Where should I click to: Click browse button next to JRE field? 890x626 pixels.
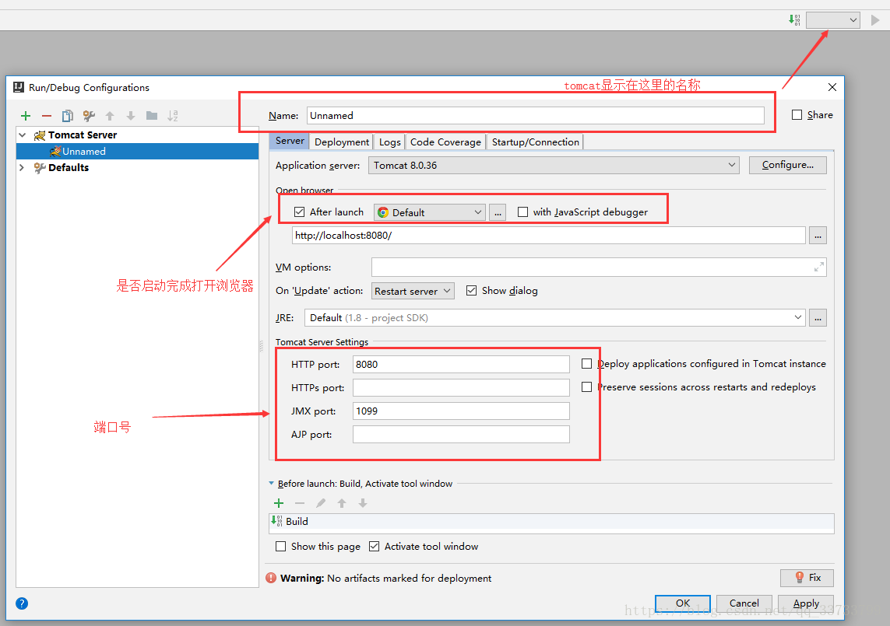[x=818, y=318]
